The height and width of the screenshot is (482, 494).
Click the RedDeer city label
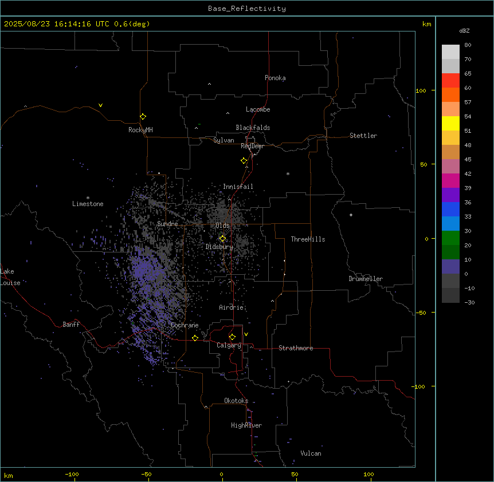(x=252, y=146)
